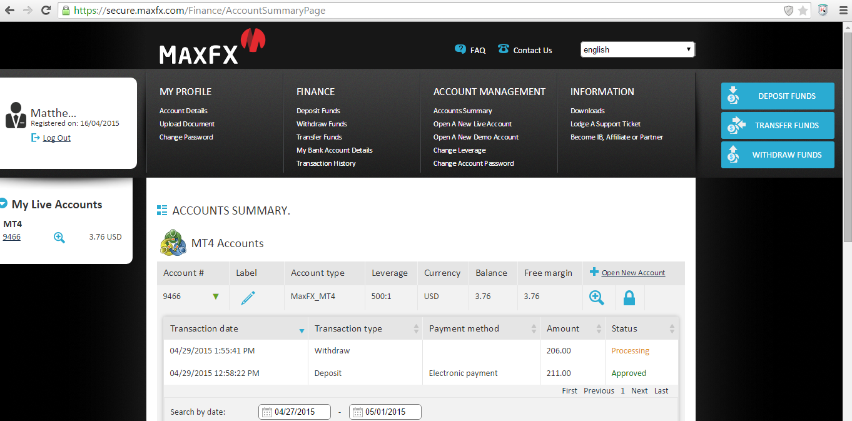Viewport: 852px width, 421px height.
Task: Open Change Account Password
Action: click(474, 163)
